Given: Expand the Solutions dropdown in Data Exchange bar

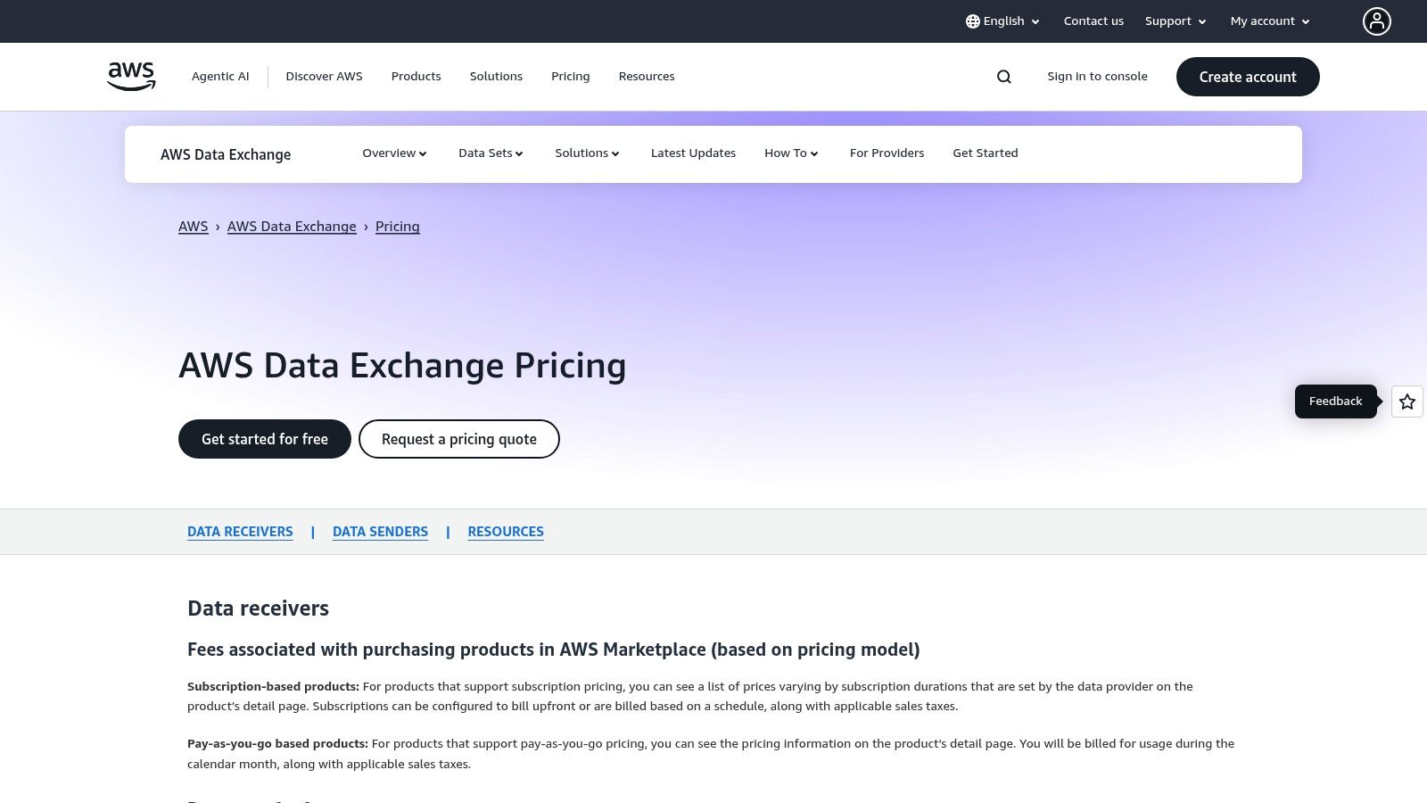Looking at the screenshot, I should pyautogui.click(x=587, y=153).
